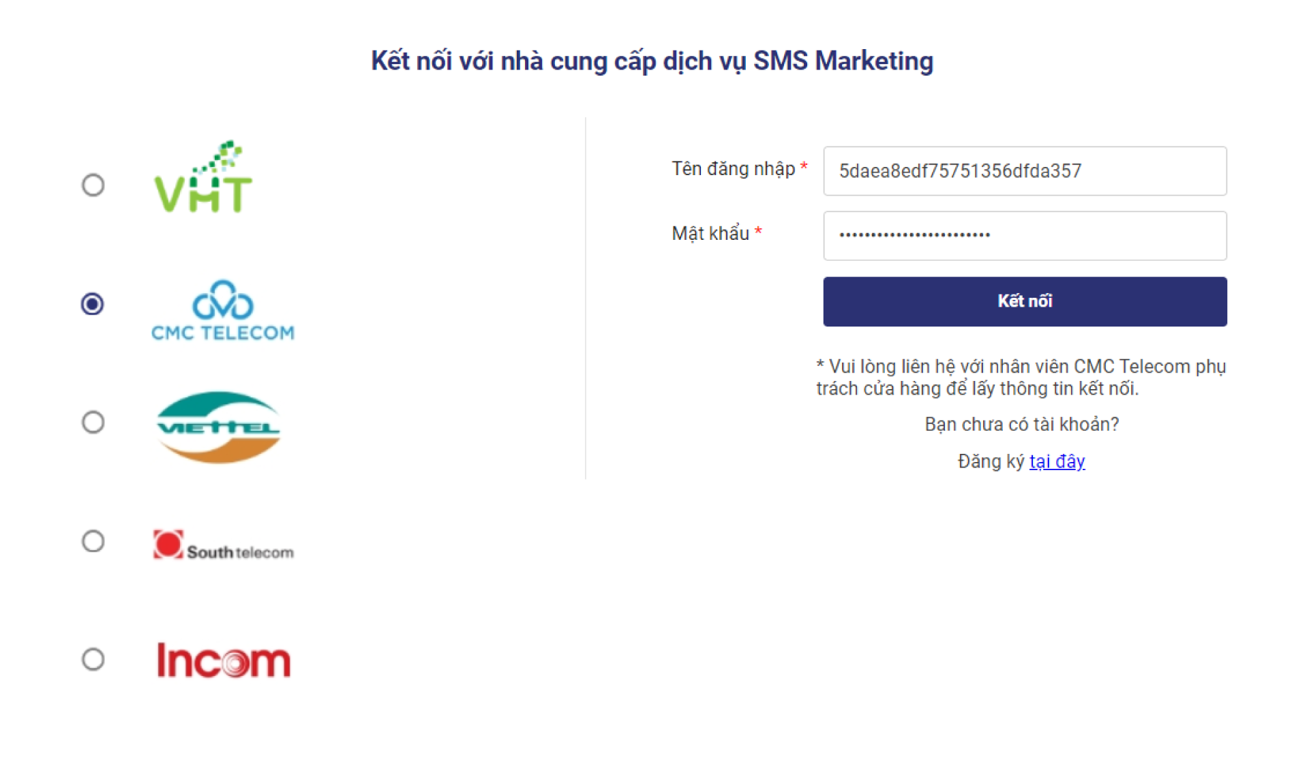Pick the South Telecom radio option
The width and height of the screenshot is (1309, 768).
pyautogui.click(x=93, y=541)
